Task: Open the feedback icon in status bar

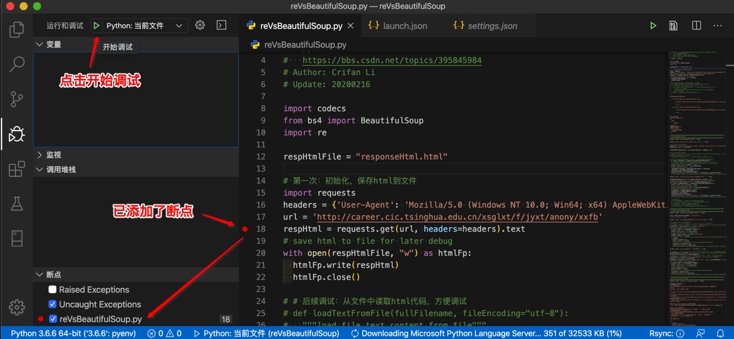Action: (x=700, y=334)
